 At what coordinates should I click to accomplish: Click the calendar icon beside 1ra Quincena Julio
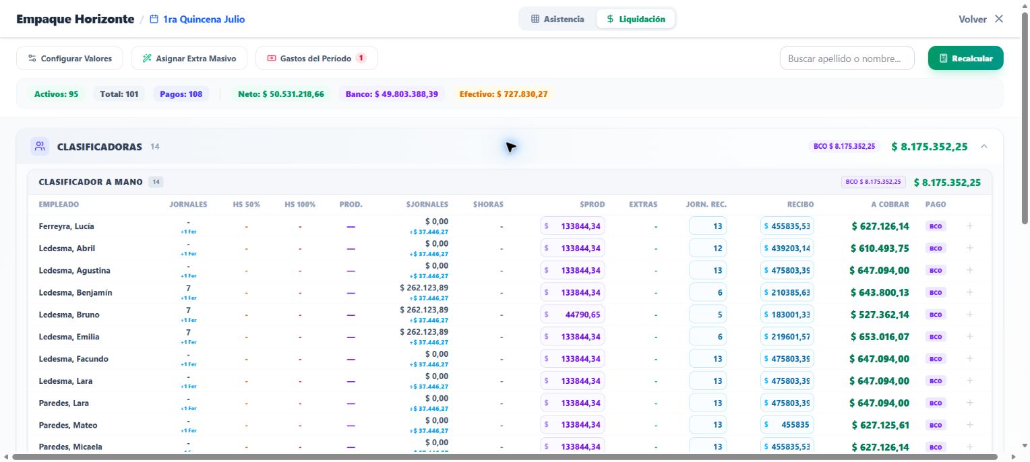tap(154, 20)
